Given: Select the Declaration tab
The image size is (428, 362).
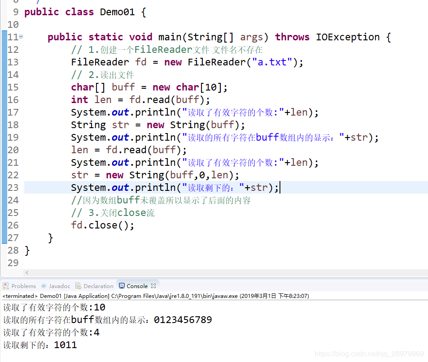Looking at the screenshot, I should tap(95, 286).
